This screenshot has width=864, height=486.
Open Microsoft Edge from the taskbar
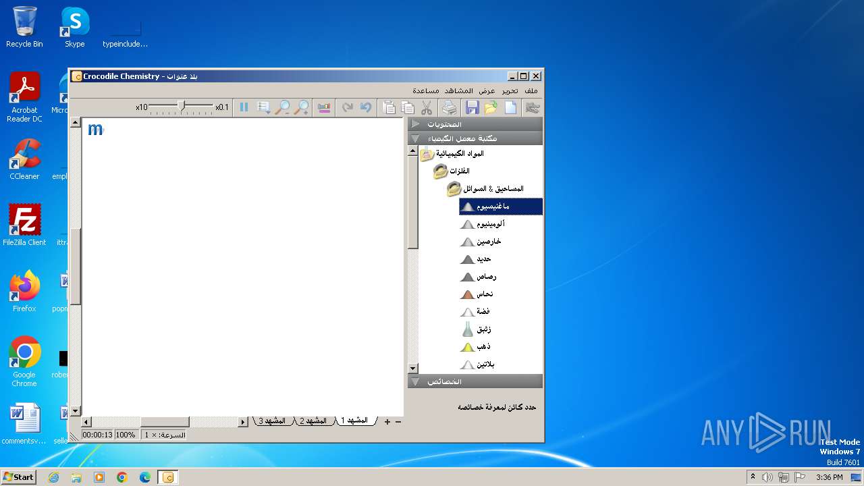[145, 477]
